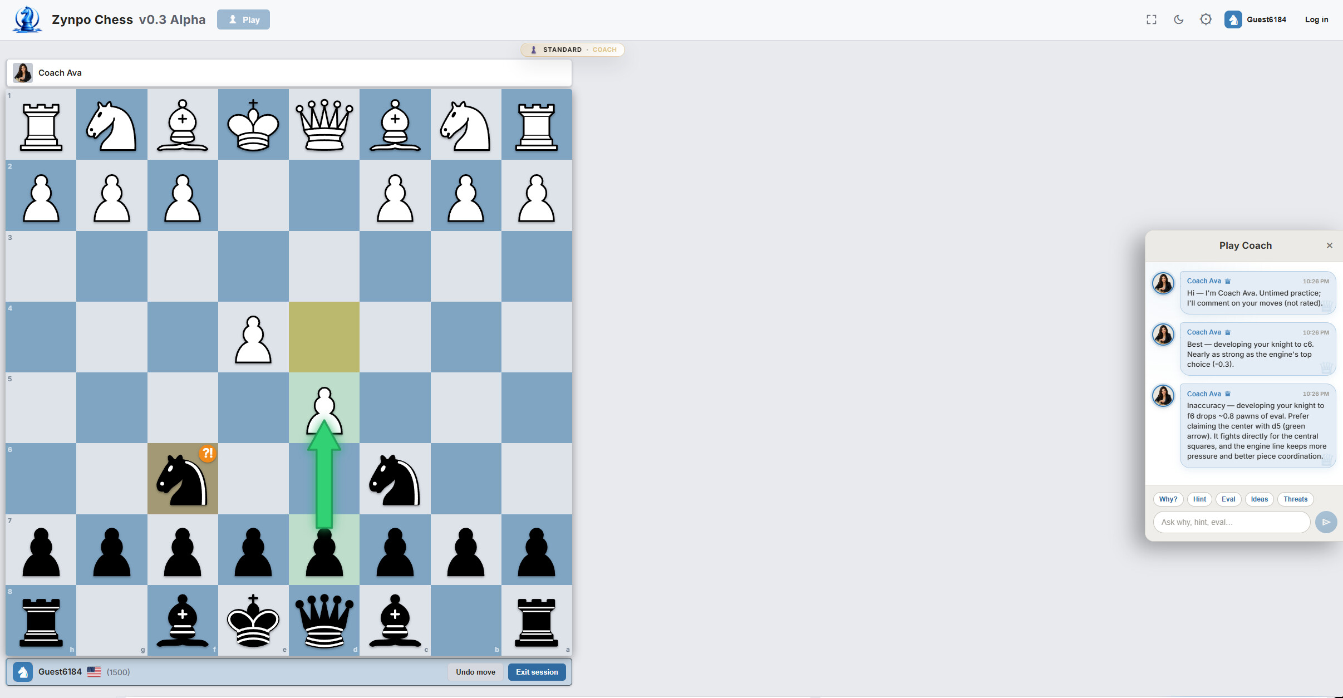This screenshot has height=698, width=1343.
Task: Select the black knight on c6
Action: click(x=395, y=479)
